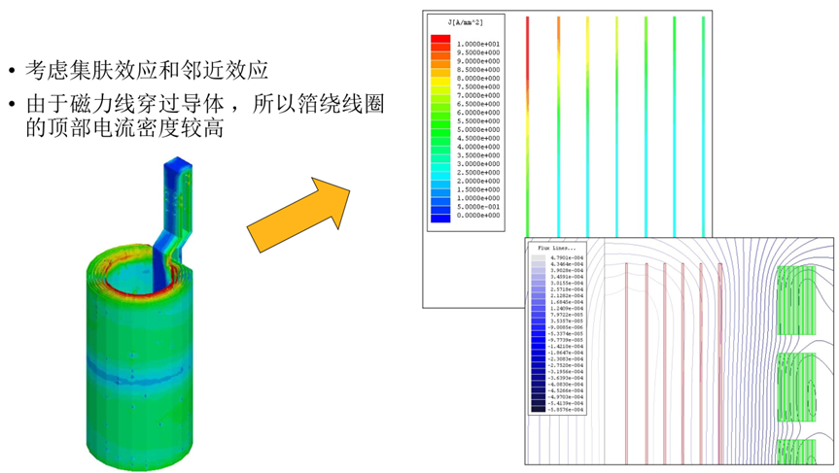This screenshot has width=839, height=473.
Task: Click the leftmost red foil strip in J plot
Action: tap(528, 126)
